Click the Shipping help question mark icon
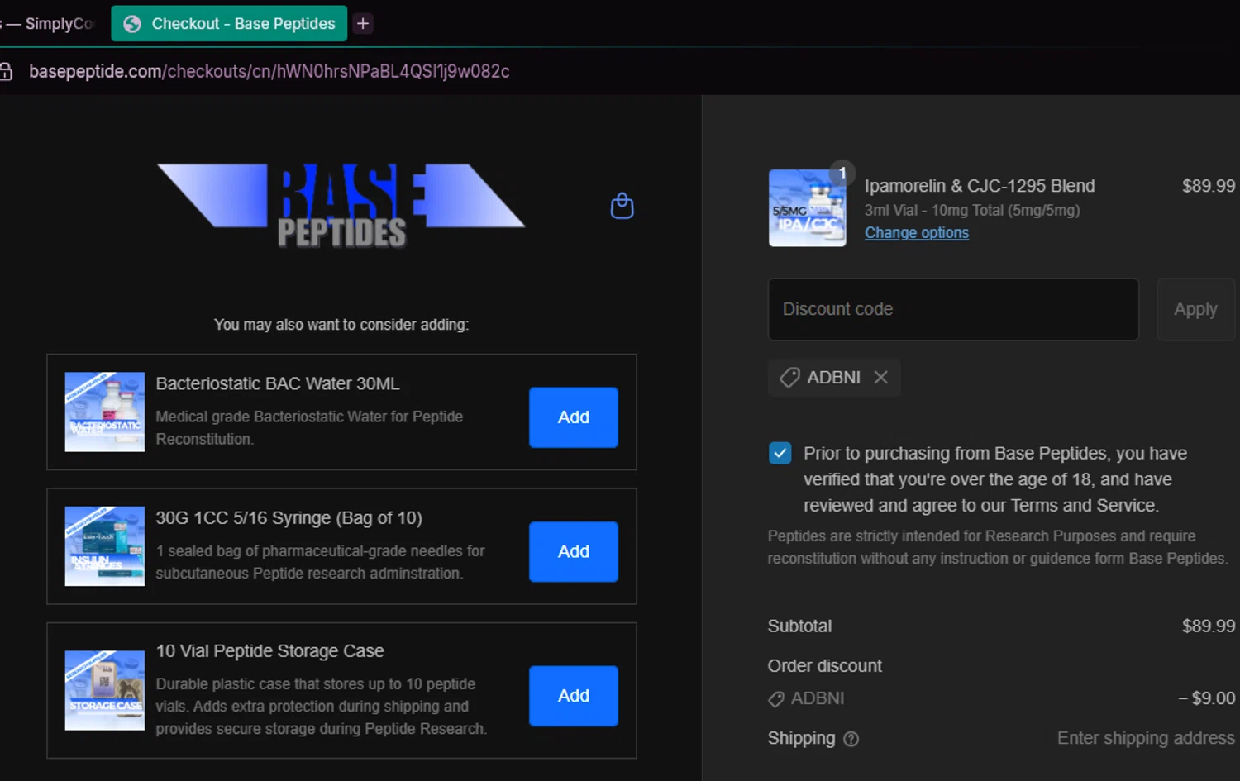 click(851, 739)
